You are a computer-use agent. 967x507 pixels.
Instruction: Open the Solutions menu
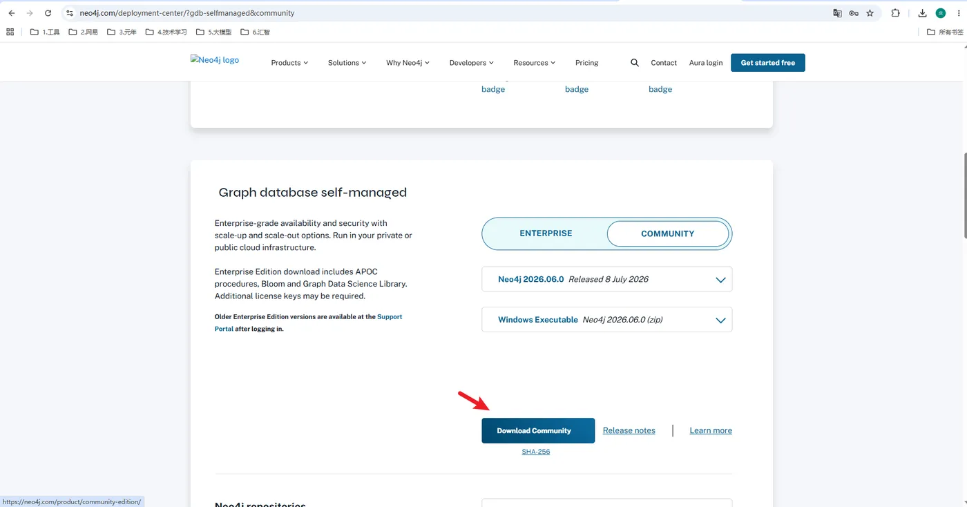point(347,63)
